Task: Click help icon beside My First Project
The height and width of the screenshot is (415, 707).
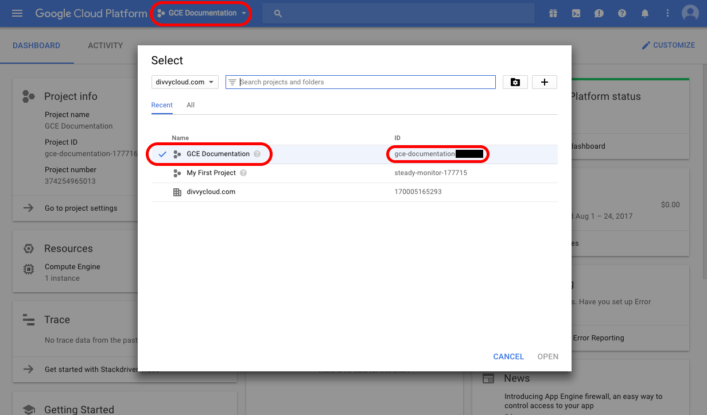Action: (243, 173)
